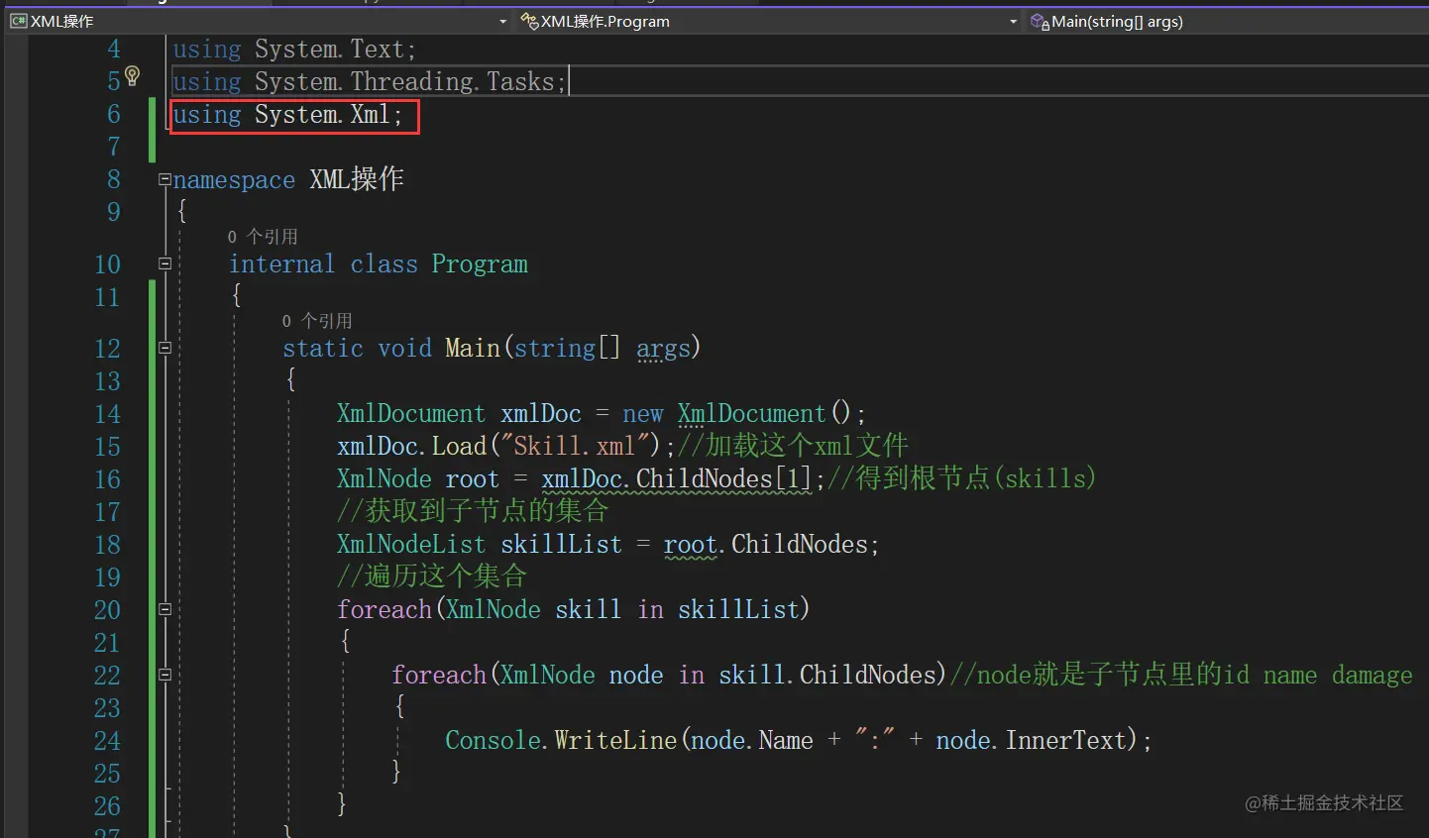Click the 0 个引用 CodeLens above Main method

tap(315, 320)
